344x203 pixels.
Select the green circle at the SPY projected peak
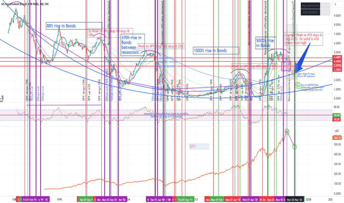[287, 131]
